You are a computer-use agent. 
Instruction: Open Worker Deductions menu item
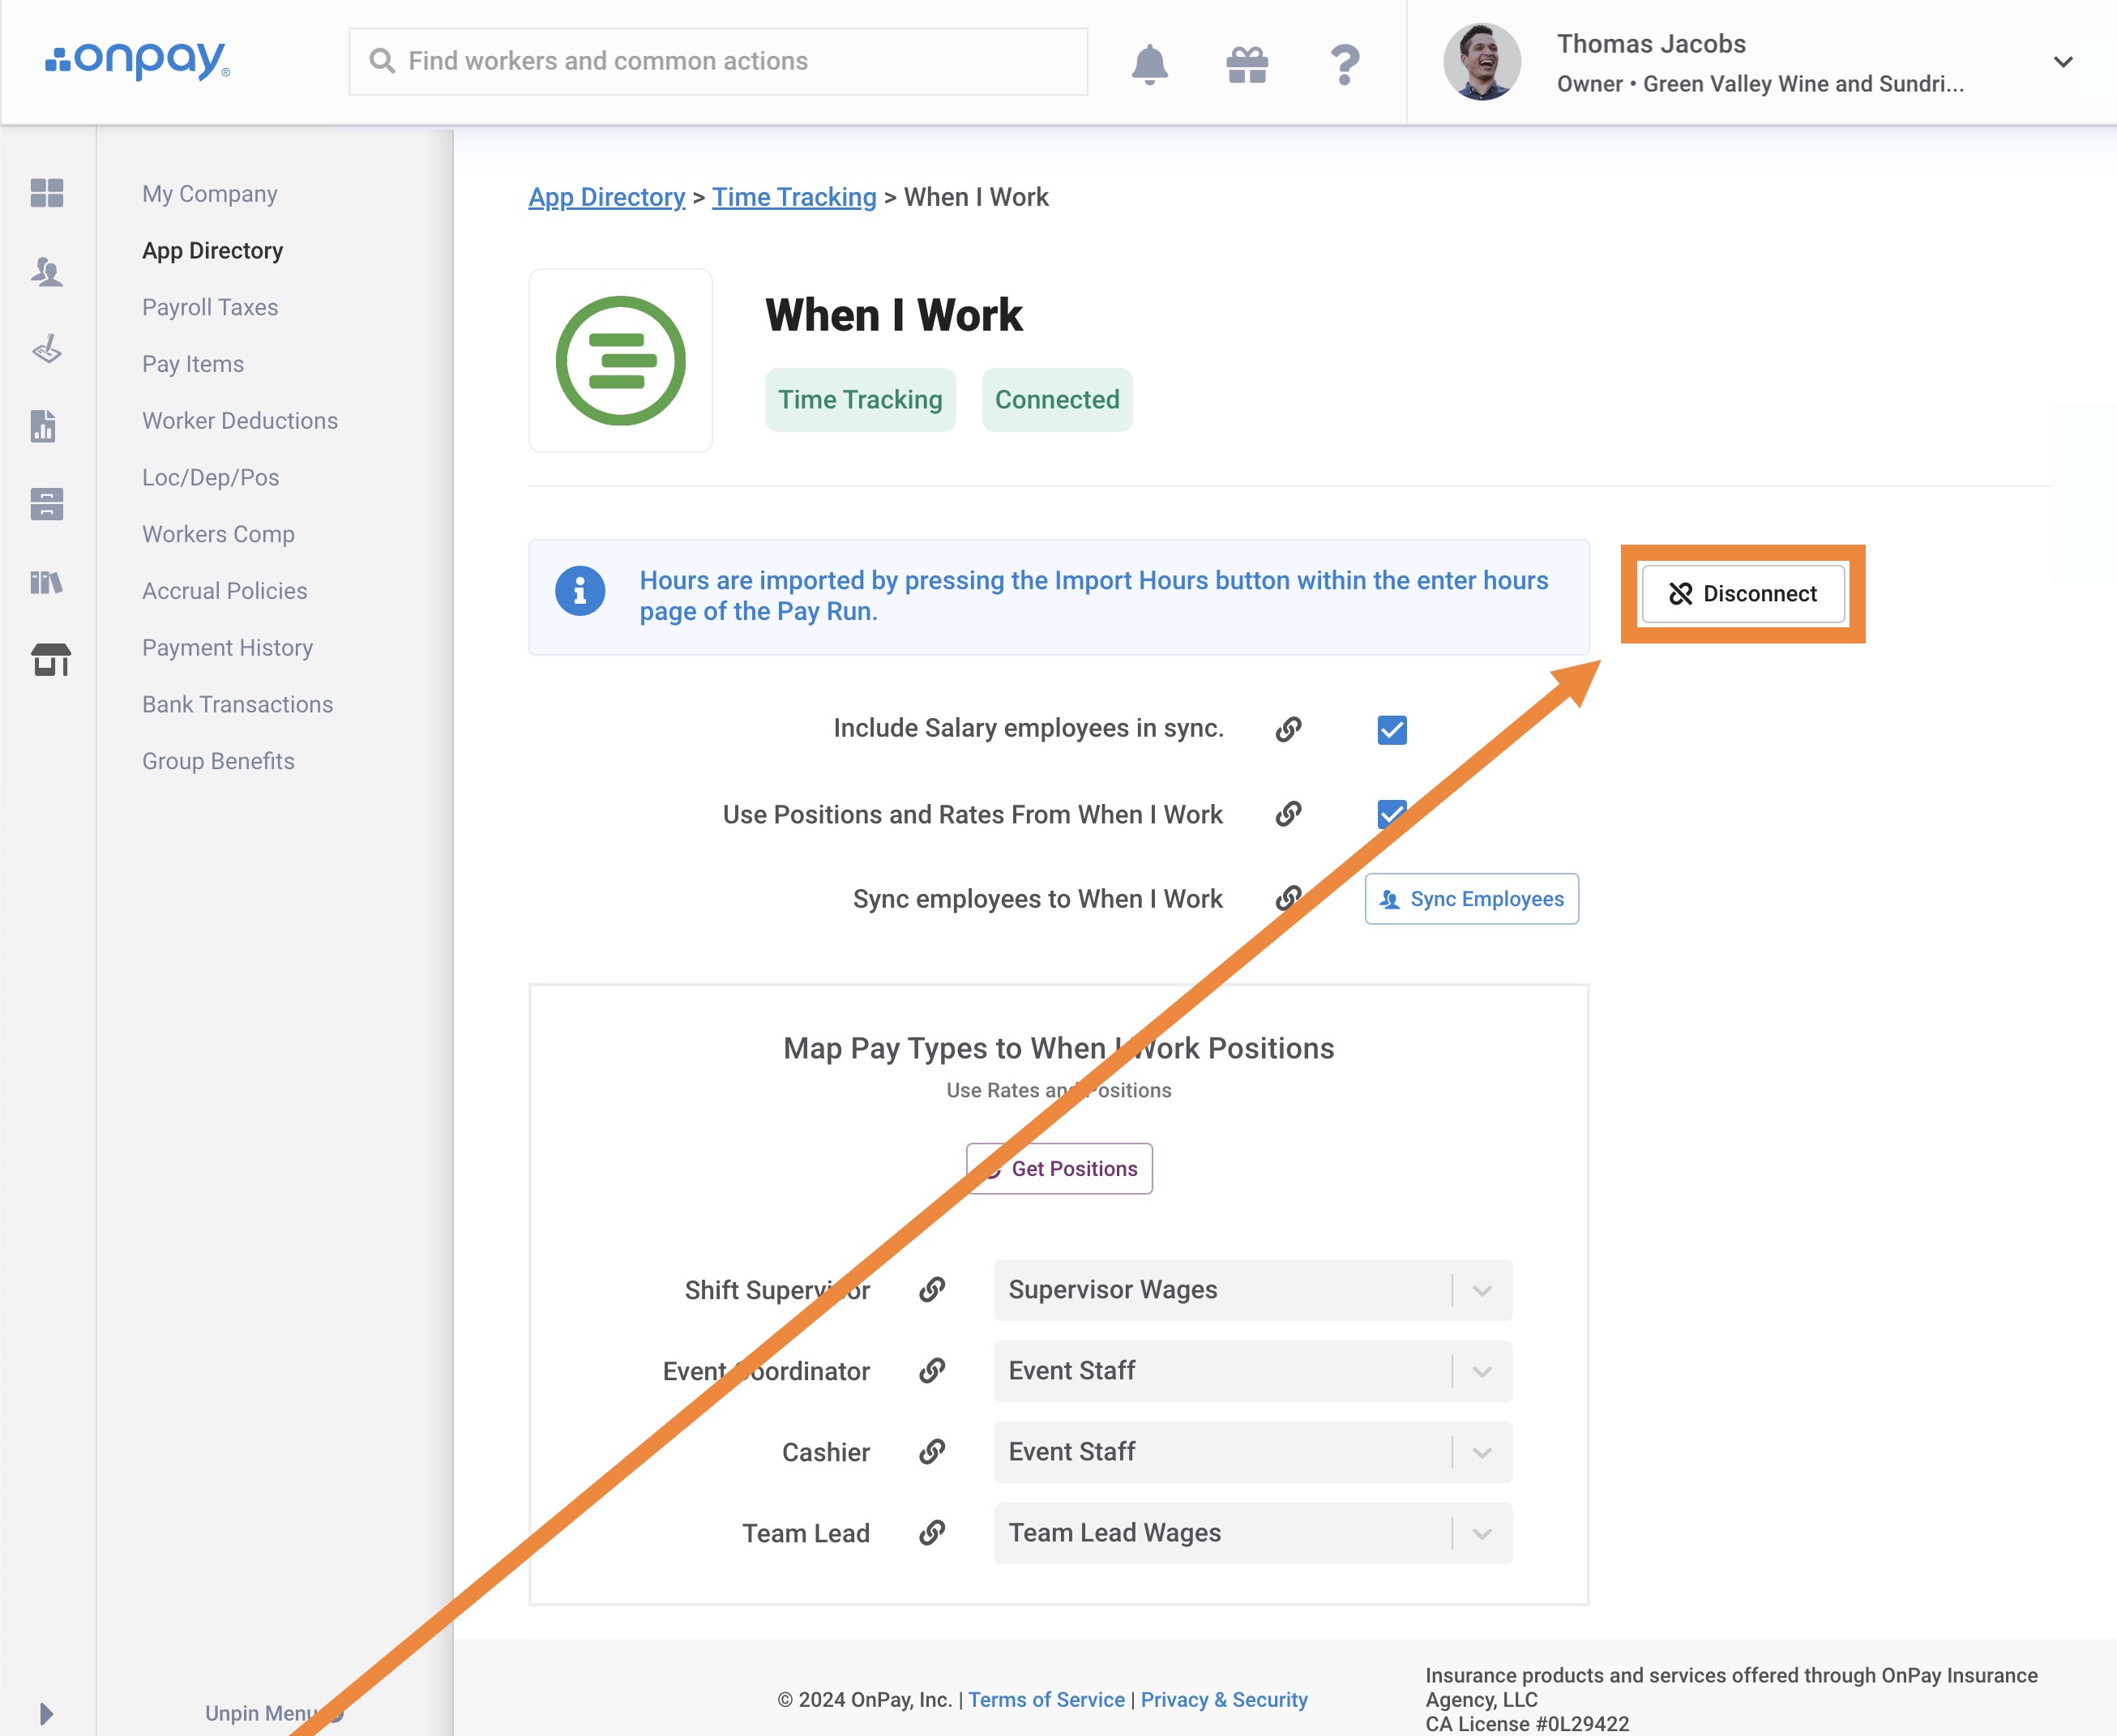coord(240,421)
